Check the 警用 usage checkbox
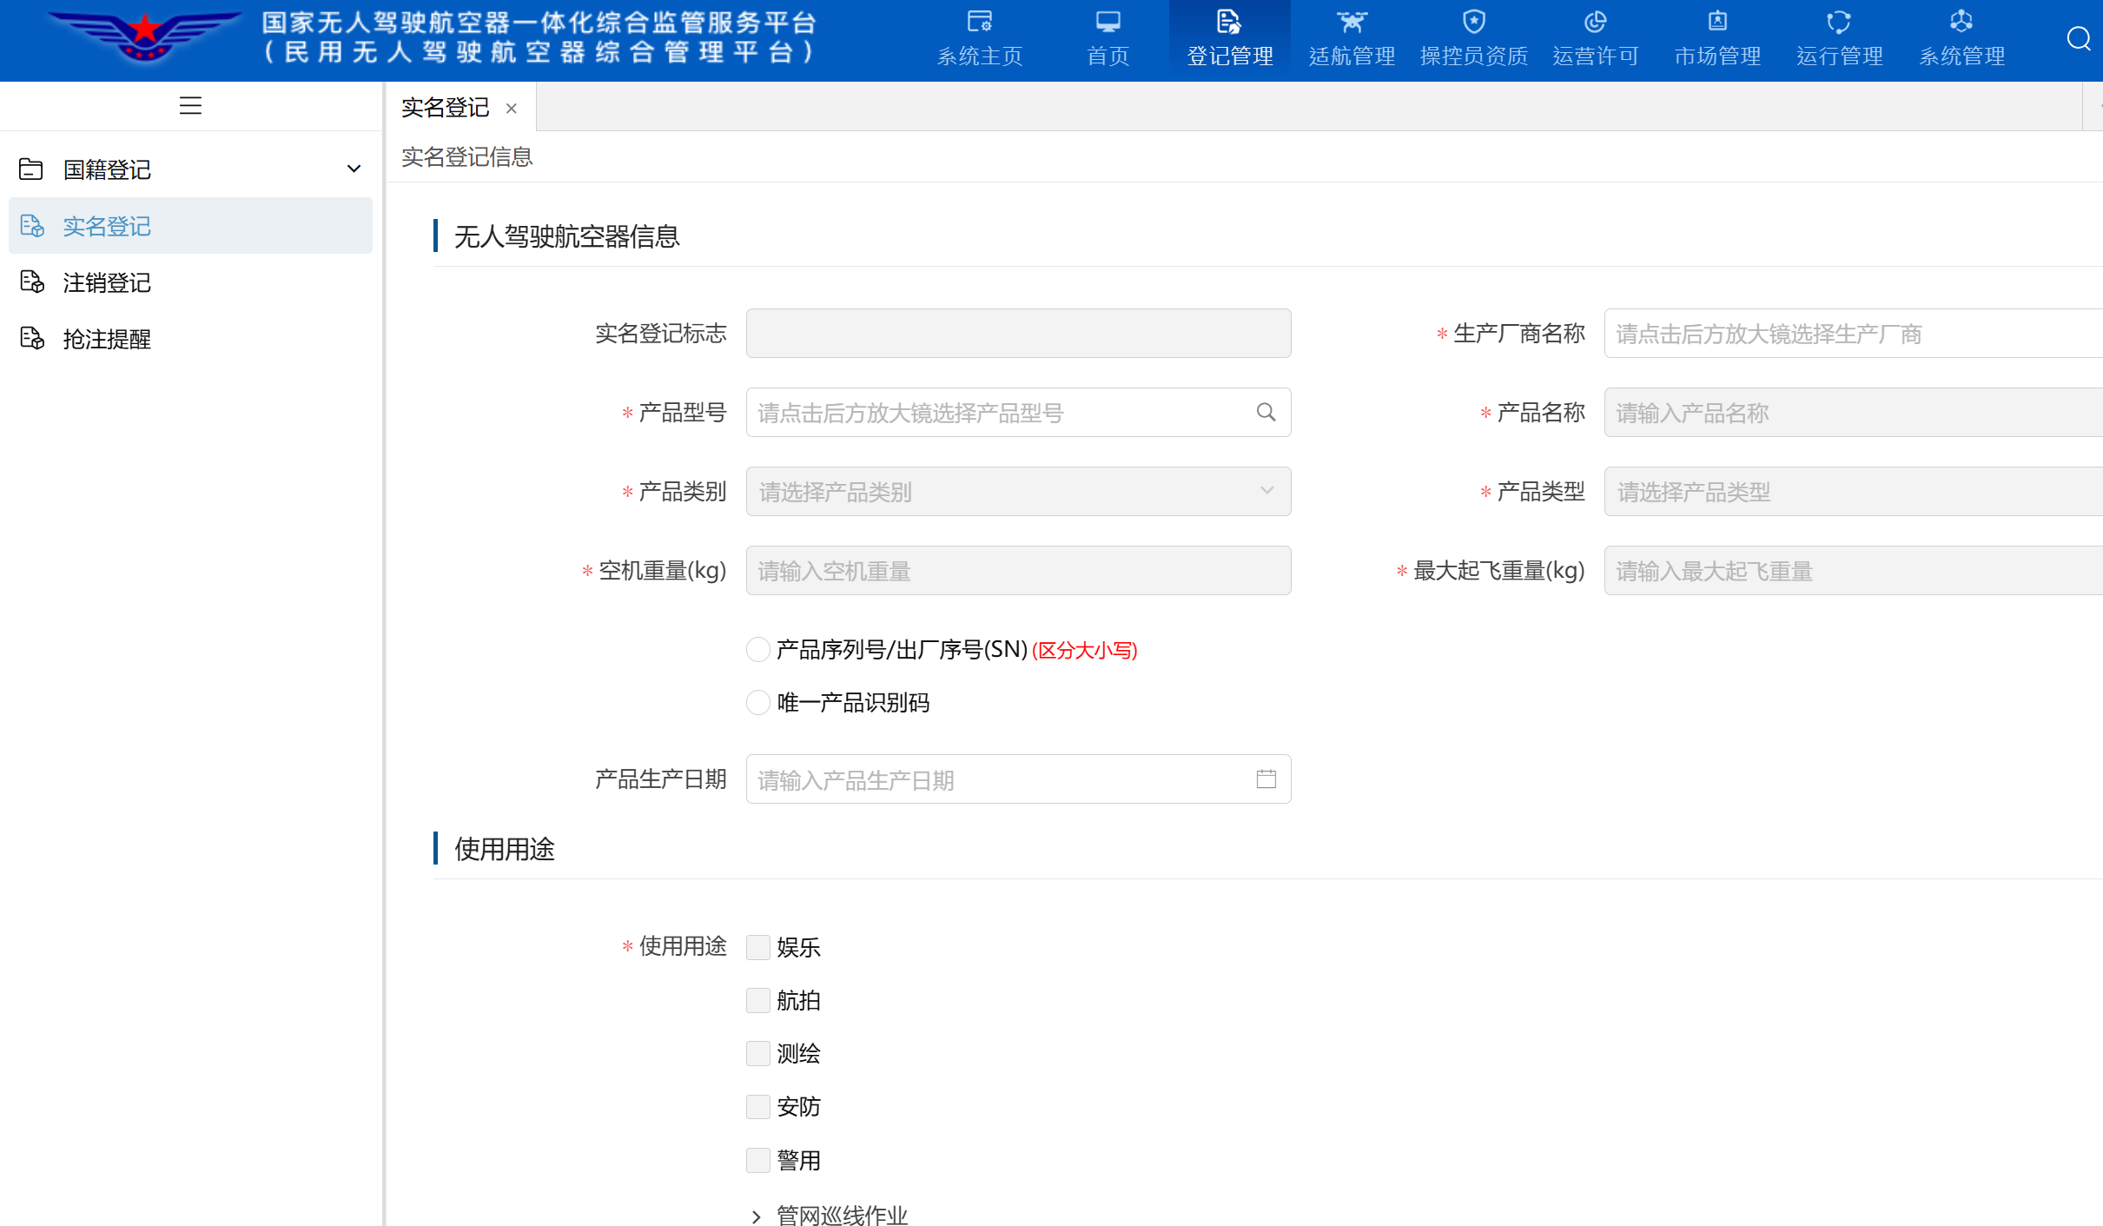This screenshot has width=2103, height=1226. click(757, 1160)
